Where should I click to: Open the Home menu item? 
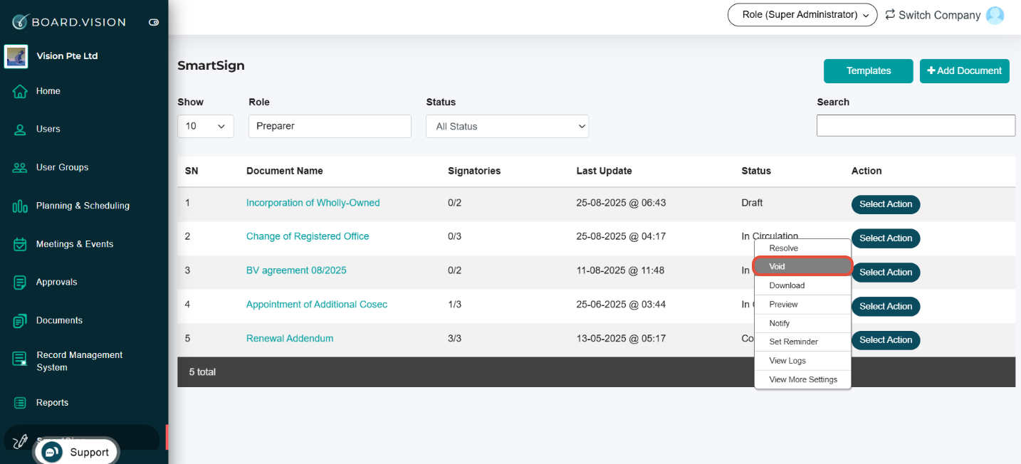tap(48, 91)
